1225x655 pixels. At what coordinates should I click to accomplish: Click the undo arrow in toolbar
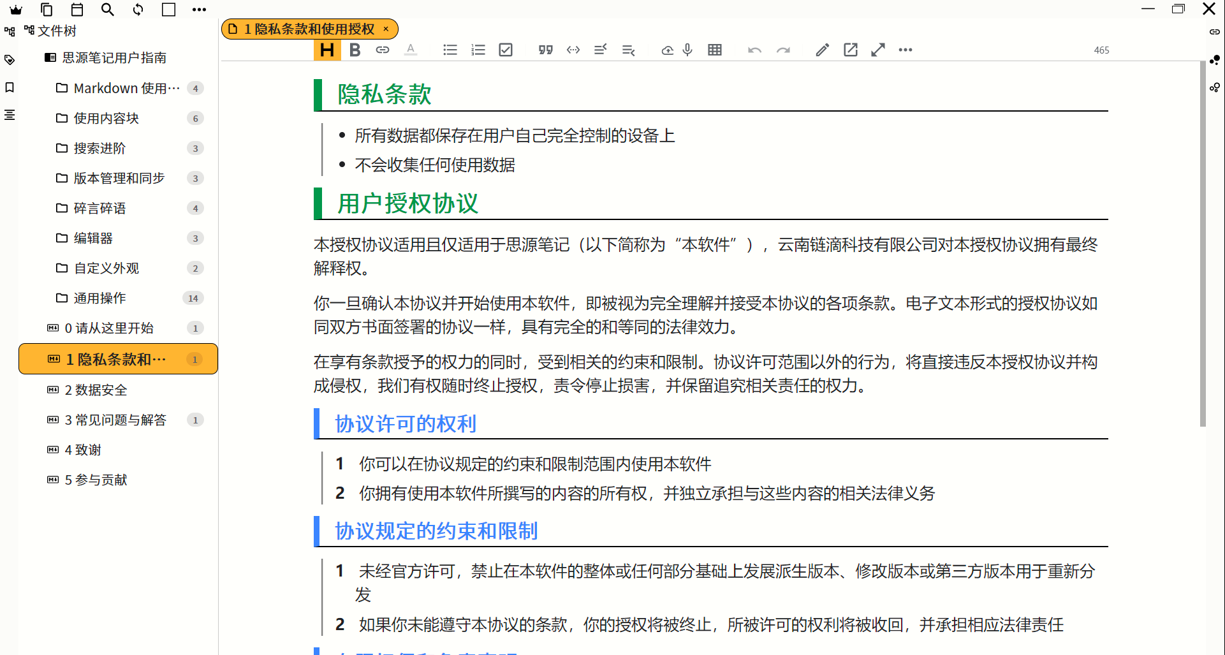754,50
